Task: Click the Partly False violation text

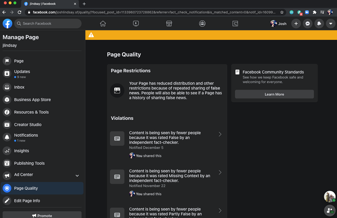Action: (165, 213)
